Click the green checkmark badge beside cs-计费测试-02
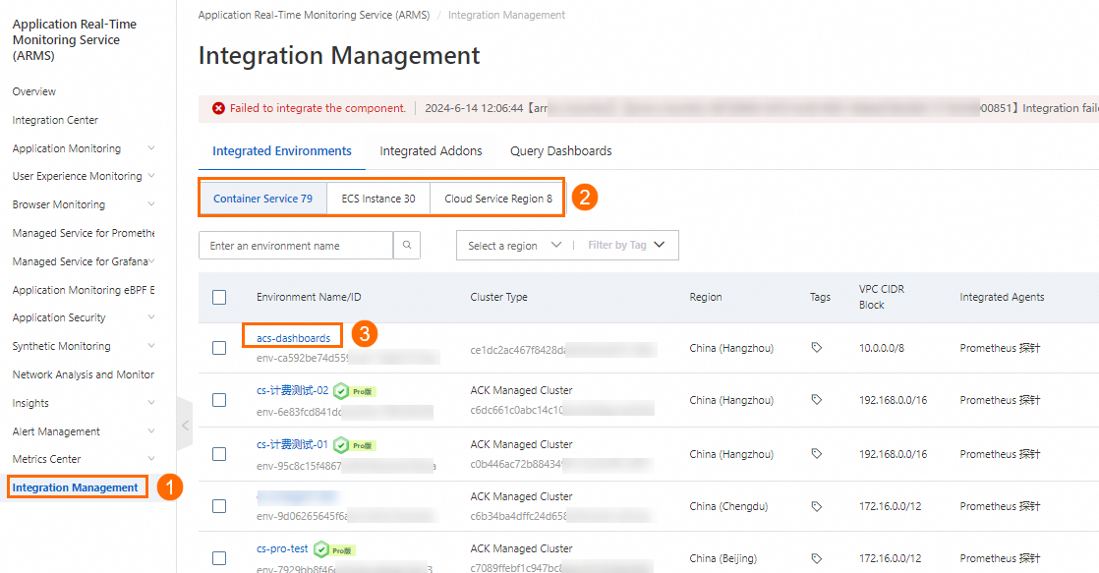1099x573 pixels. pos(341,390)
